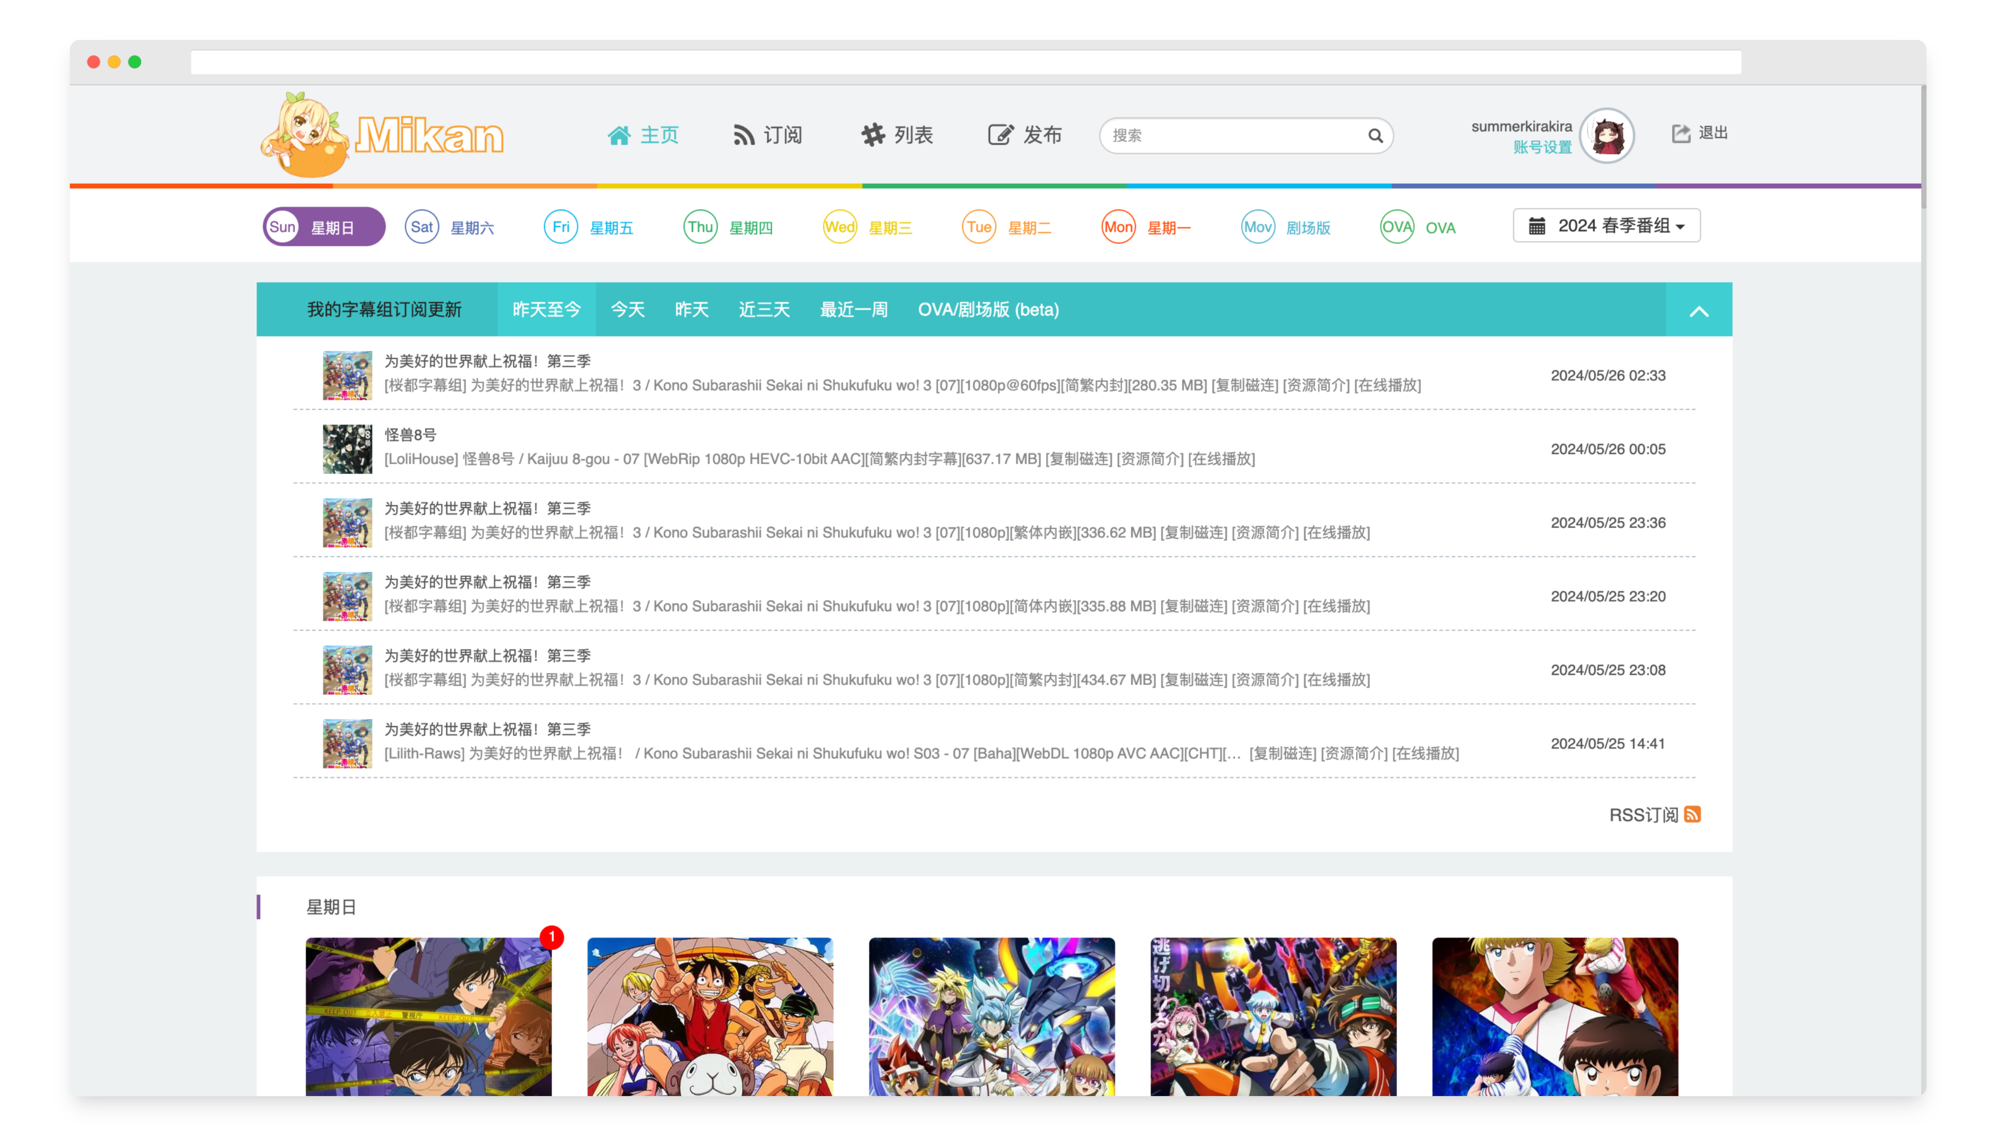1993x1136 pixels.
Task: Click 复制磁连 on the Lilith-Raws release
Action: pos(1283,754)
